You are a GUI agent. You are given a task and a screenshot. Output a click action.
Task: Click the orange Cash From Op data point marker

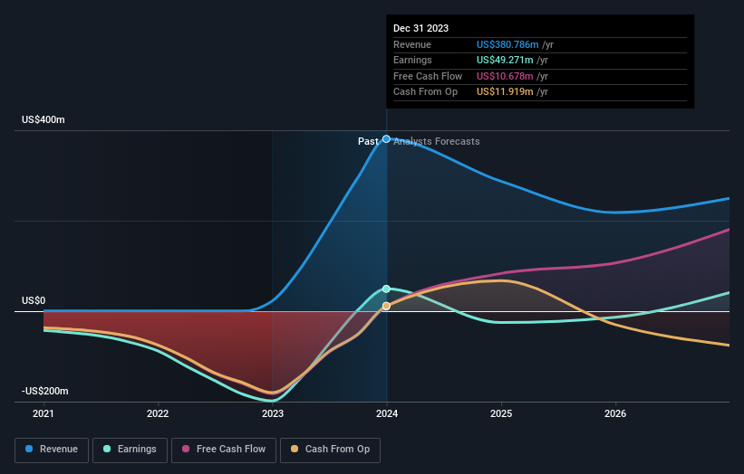(x=386, y=306)
